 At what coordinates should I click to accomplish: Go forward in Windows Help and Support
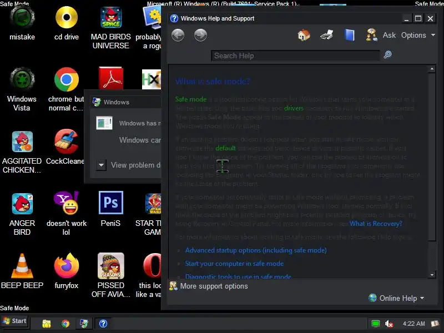(200, 36)
